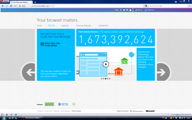192x120 pixels.
Task: Share the page on Facebook
Action: (x=121, y=10)
